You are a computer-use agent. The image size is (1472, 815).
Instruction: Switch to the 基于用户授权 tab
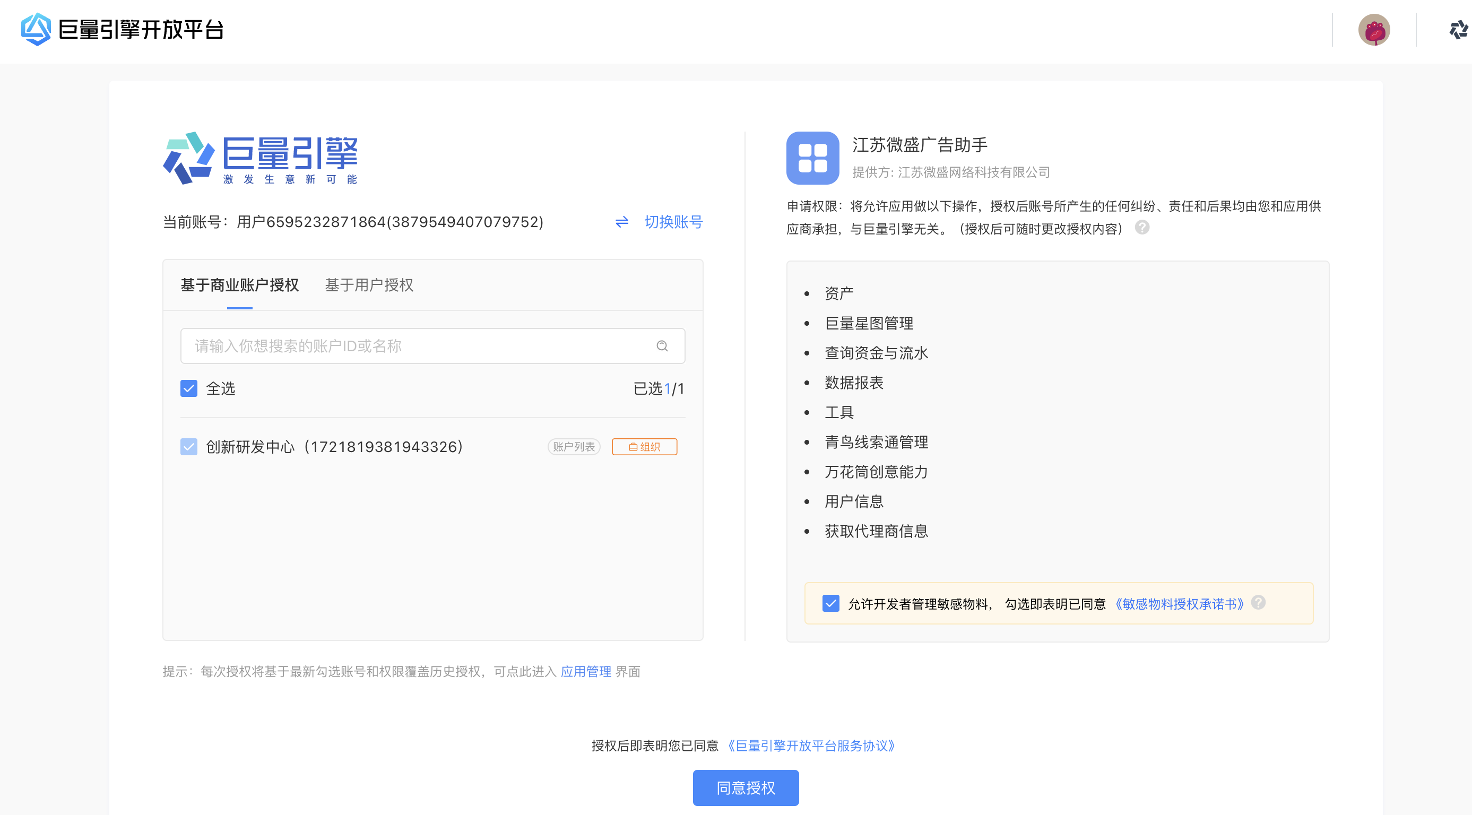pyautogui.click(x=369, y=284)
